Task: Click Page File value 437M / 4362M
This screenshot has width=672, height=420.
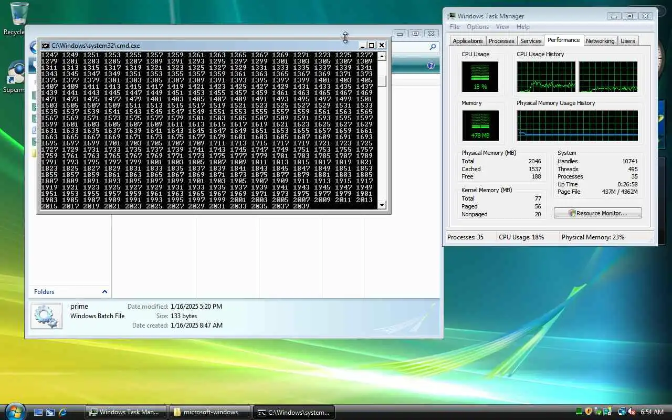Action: [619, 192]
